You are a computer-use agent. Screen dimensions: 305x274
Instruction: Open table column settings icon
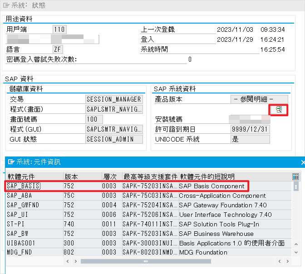[x=295, y=176]
